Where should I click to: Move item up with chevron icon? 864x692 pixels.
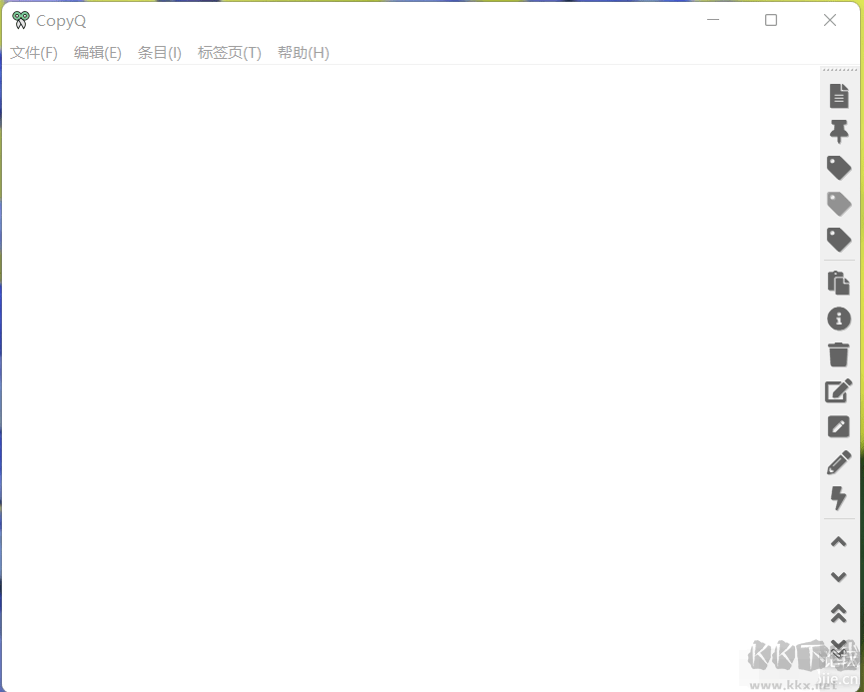coord(838,541)
